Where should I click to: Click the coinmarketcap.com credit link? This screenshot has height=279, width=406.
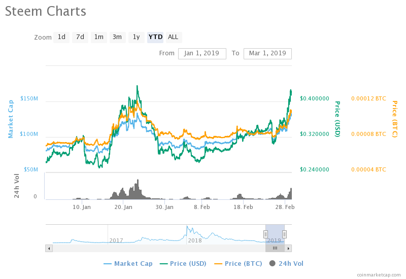coord(379,275)
